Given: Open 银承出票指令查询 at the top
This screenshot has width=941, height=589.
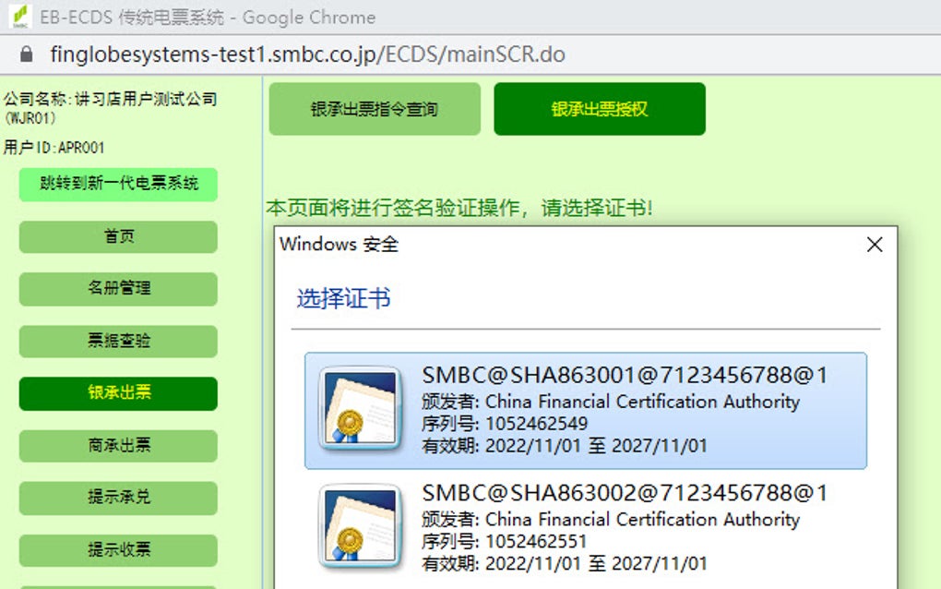Looking at the screenshot, I should [374, 109].
